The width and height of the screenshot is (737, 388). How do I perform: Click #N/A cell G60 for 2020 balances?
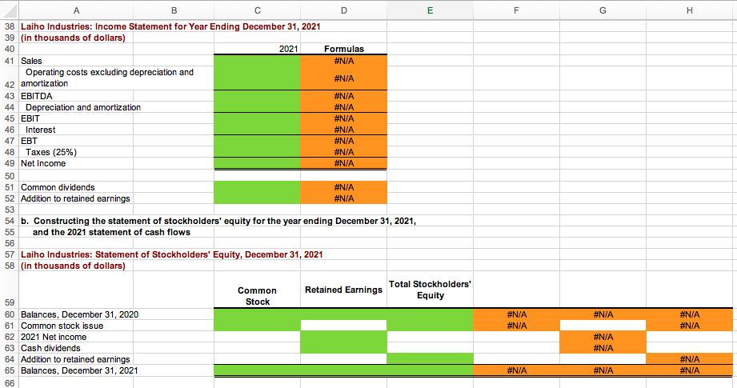coord(603,314)
